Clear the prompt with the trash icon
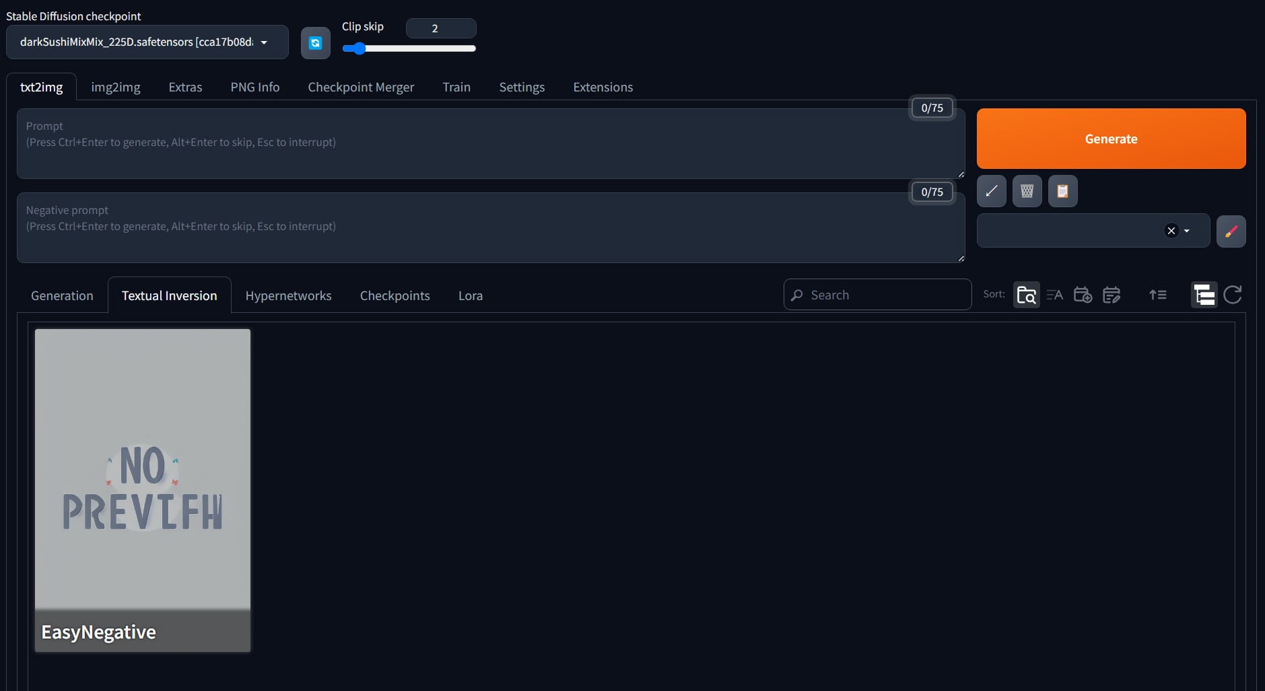This screenshot has height=691, width=1265. point(1027,191)
